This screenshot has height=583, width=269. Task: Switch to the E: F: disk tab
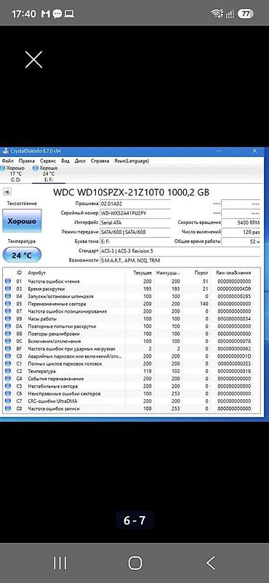pyautogui.click(x=49, y=174)
